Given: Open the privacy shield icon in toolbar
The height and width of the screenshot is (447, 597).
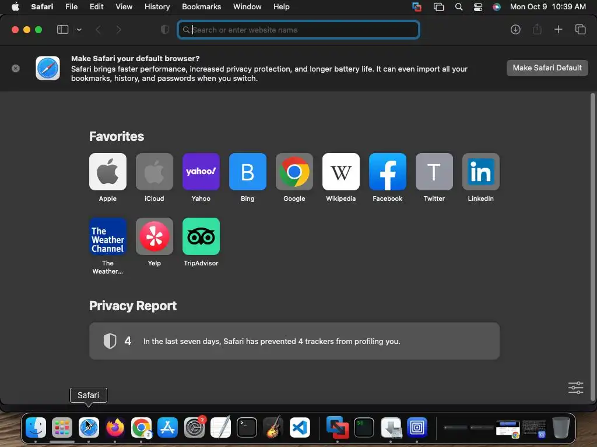Looking at the screenshot, I should click(x=165, y=30).
